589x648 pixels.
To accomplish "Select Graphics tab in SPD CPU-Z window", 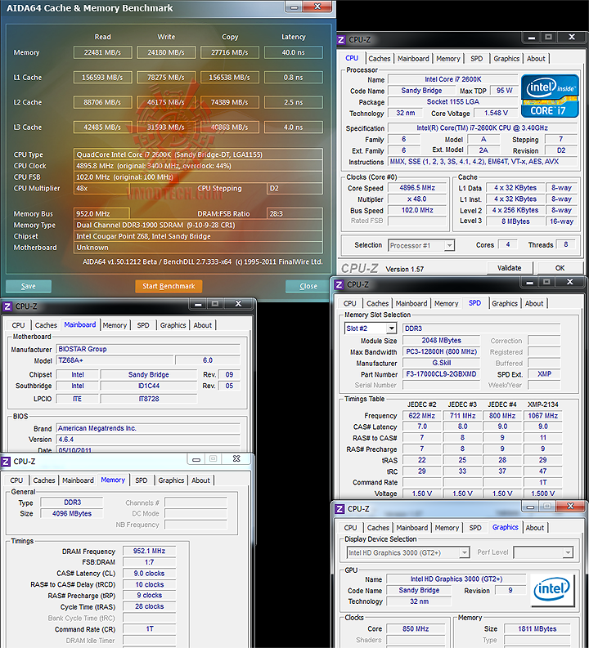I will (x=505, y=304).
